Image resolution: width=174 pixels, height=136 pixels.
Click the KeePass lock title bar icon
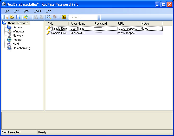(4, 4)
